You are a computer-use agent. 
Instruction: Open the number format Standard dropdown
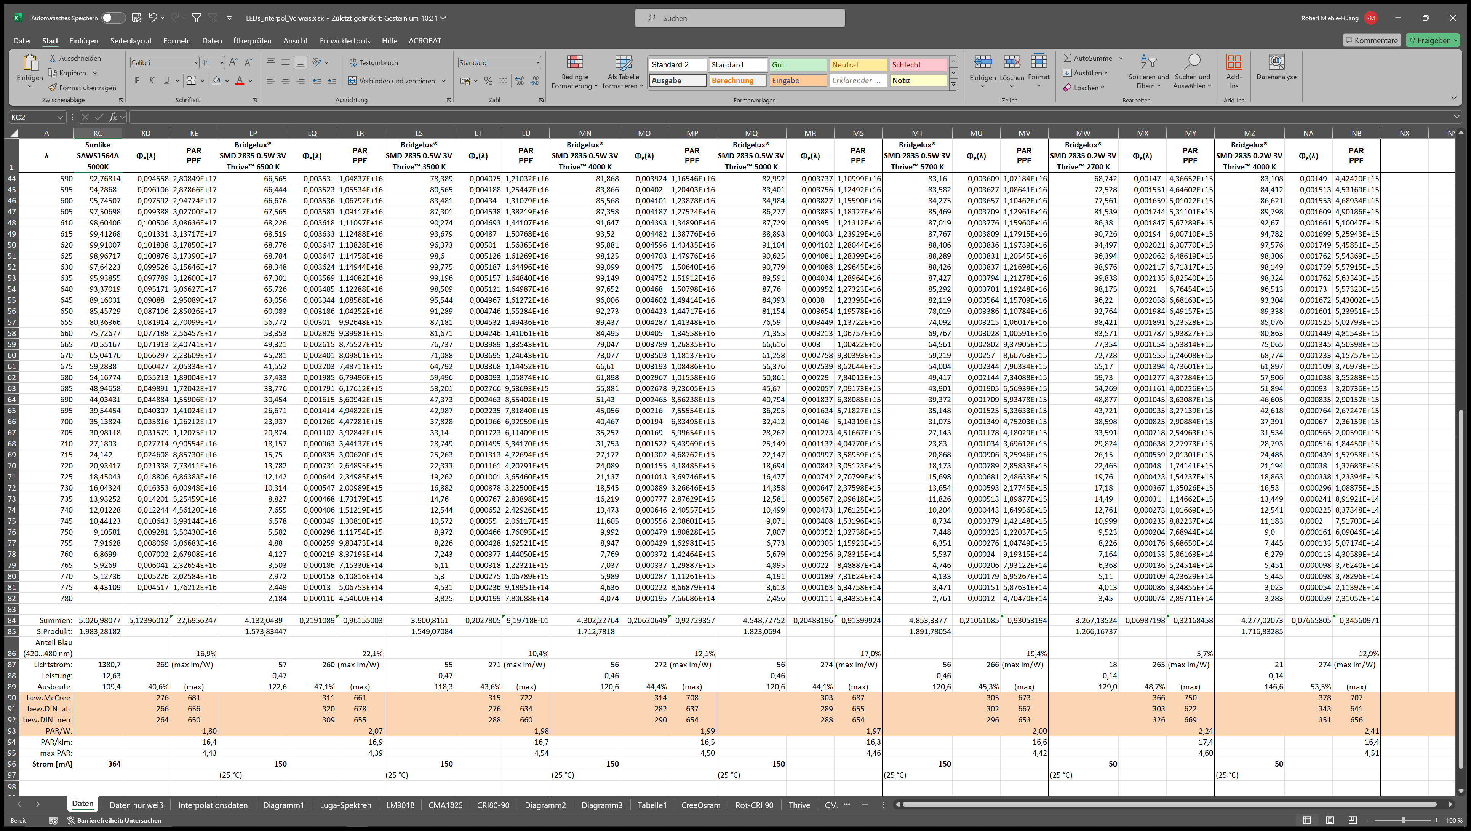point(537,63)
